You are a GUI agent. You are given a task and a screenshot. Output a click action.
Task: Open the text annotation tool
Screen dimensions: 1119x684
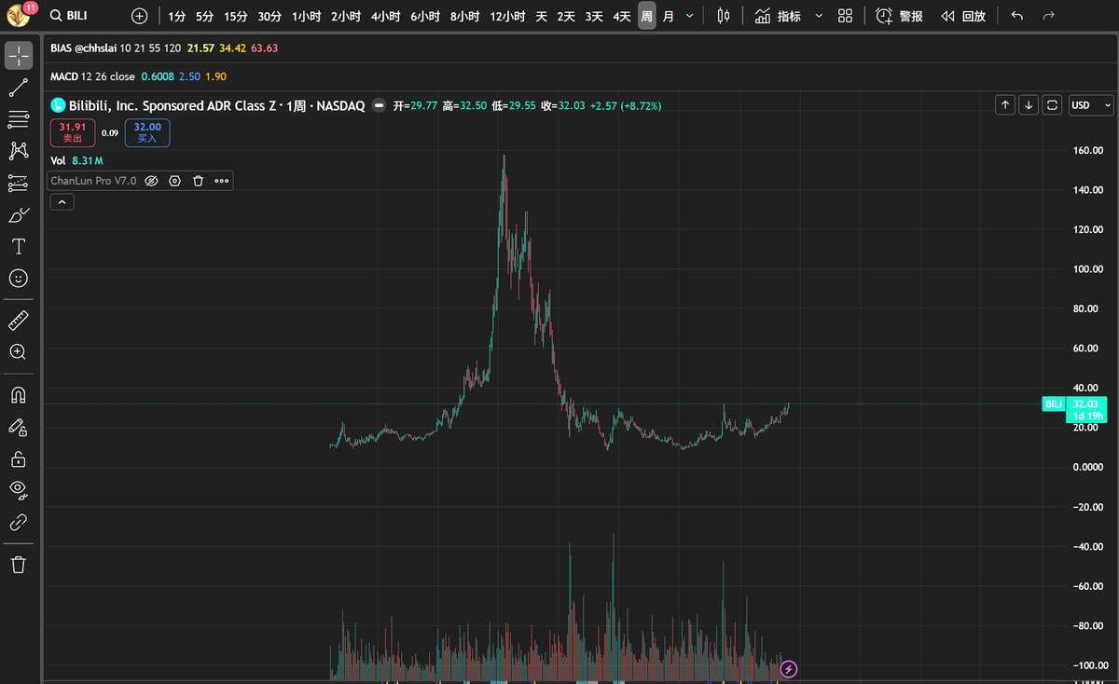[x=19, y=246]
